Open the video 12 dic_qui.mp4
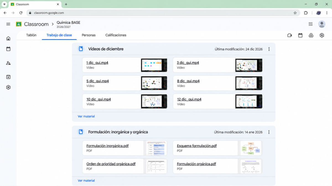 pyautogui.click(x=189, y=99)
